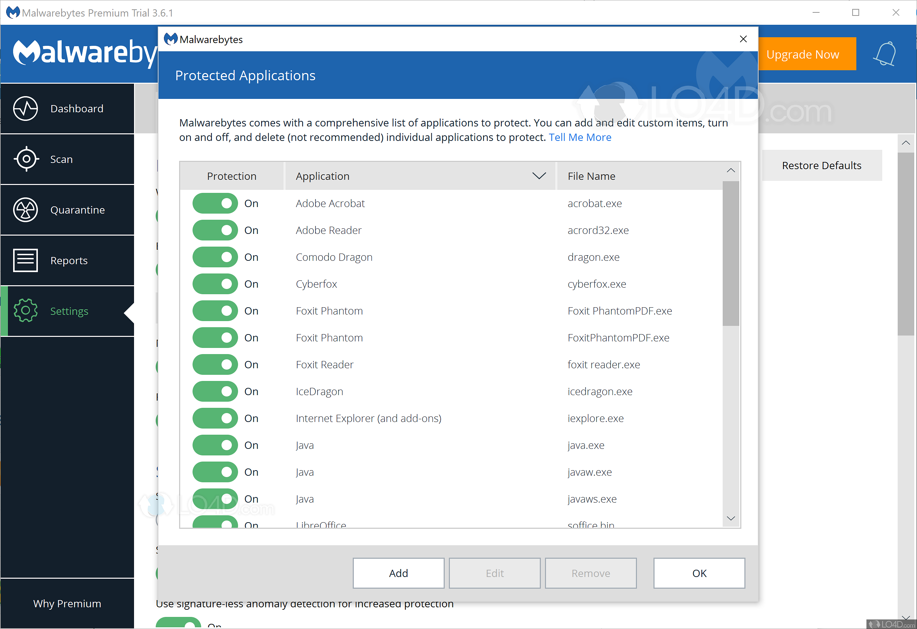The image size is (917, 629).
Task: Click the scroll-down chevron in the list
Action: point(731,518)
